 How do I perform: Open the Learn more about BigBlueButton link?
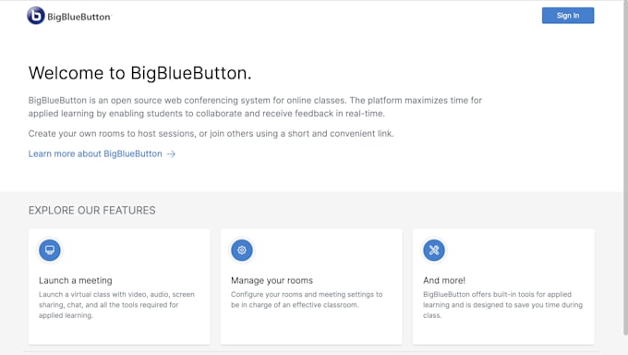(102, 153)
